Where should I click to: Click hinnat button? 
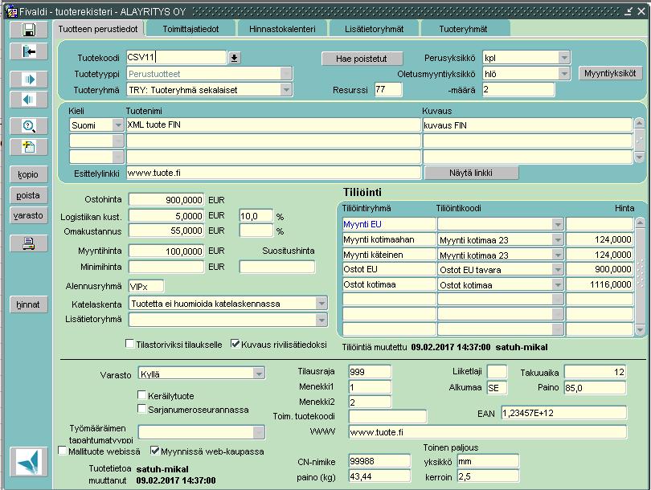(x=29, y=304)
